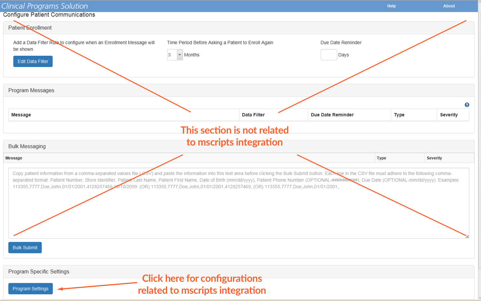The image size is (481, 301).
Task: Click the Configure Patient Communications heading
Action: point(49,15)
